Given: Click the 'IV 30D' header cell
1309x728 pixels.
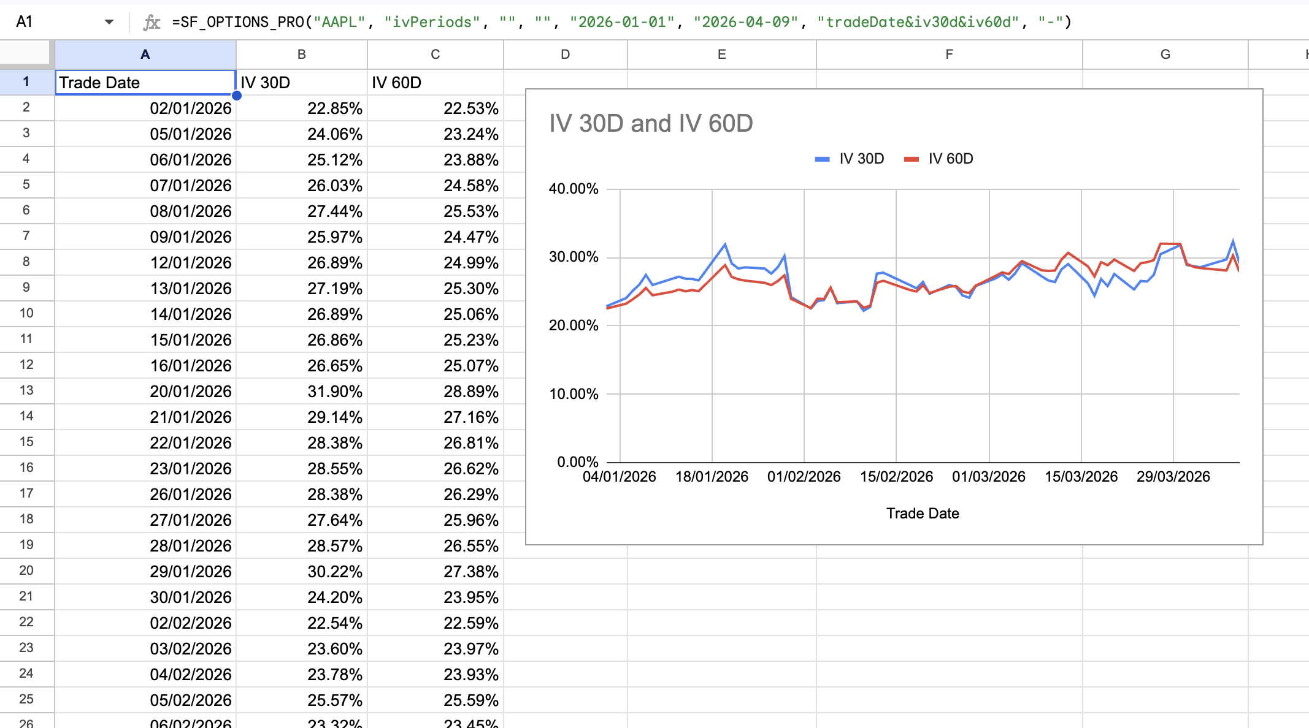Looking at the screenshot, I should (302, 82).
